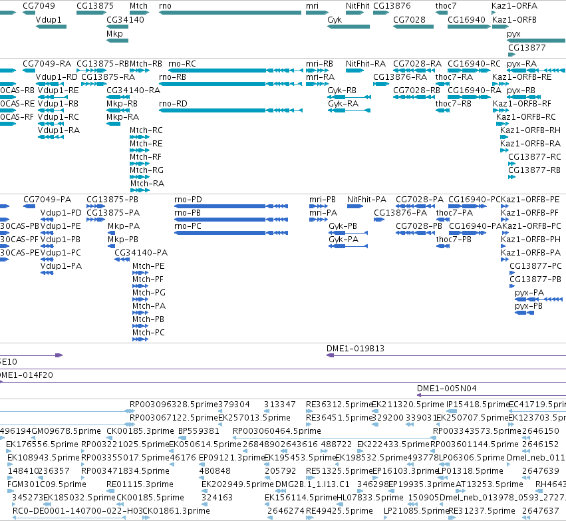Click the RE49425.5prime EST label
Image resolution: width=566 pixels, height=521 pixels.
339,511
